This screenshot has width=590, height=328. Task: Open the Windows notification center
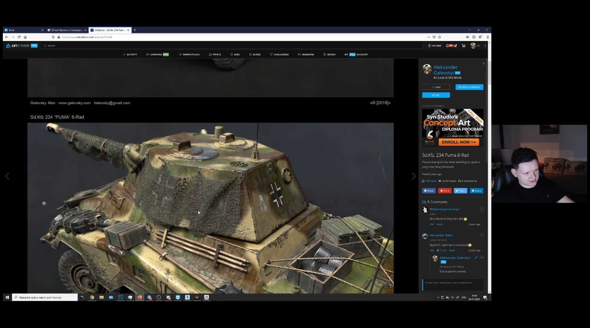point(485,298)
